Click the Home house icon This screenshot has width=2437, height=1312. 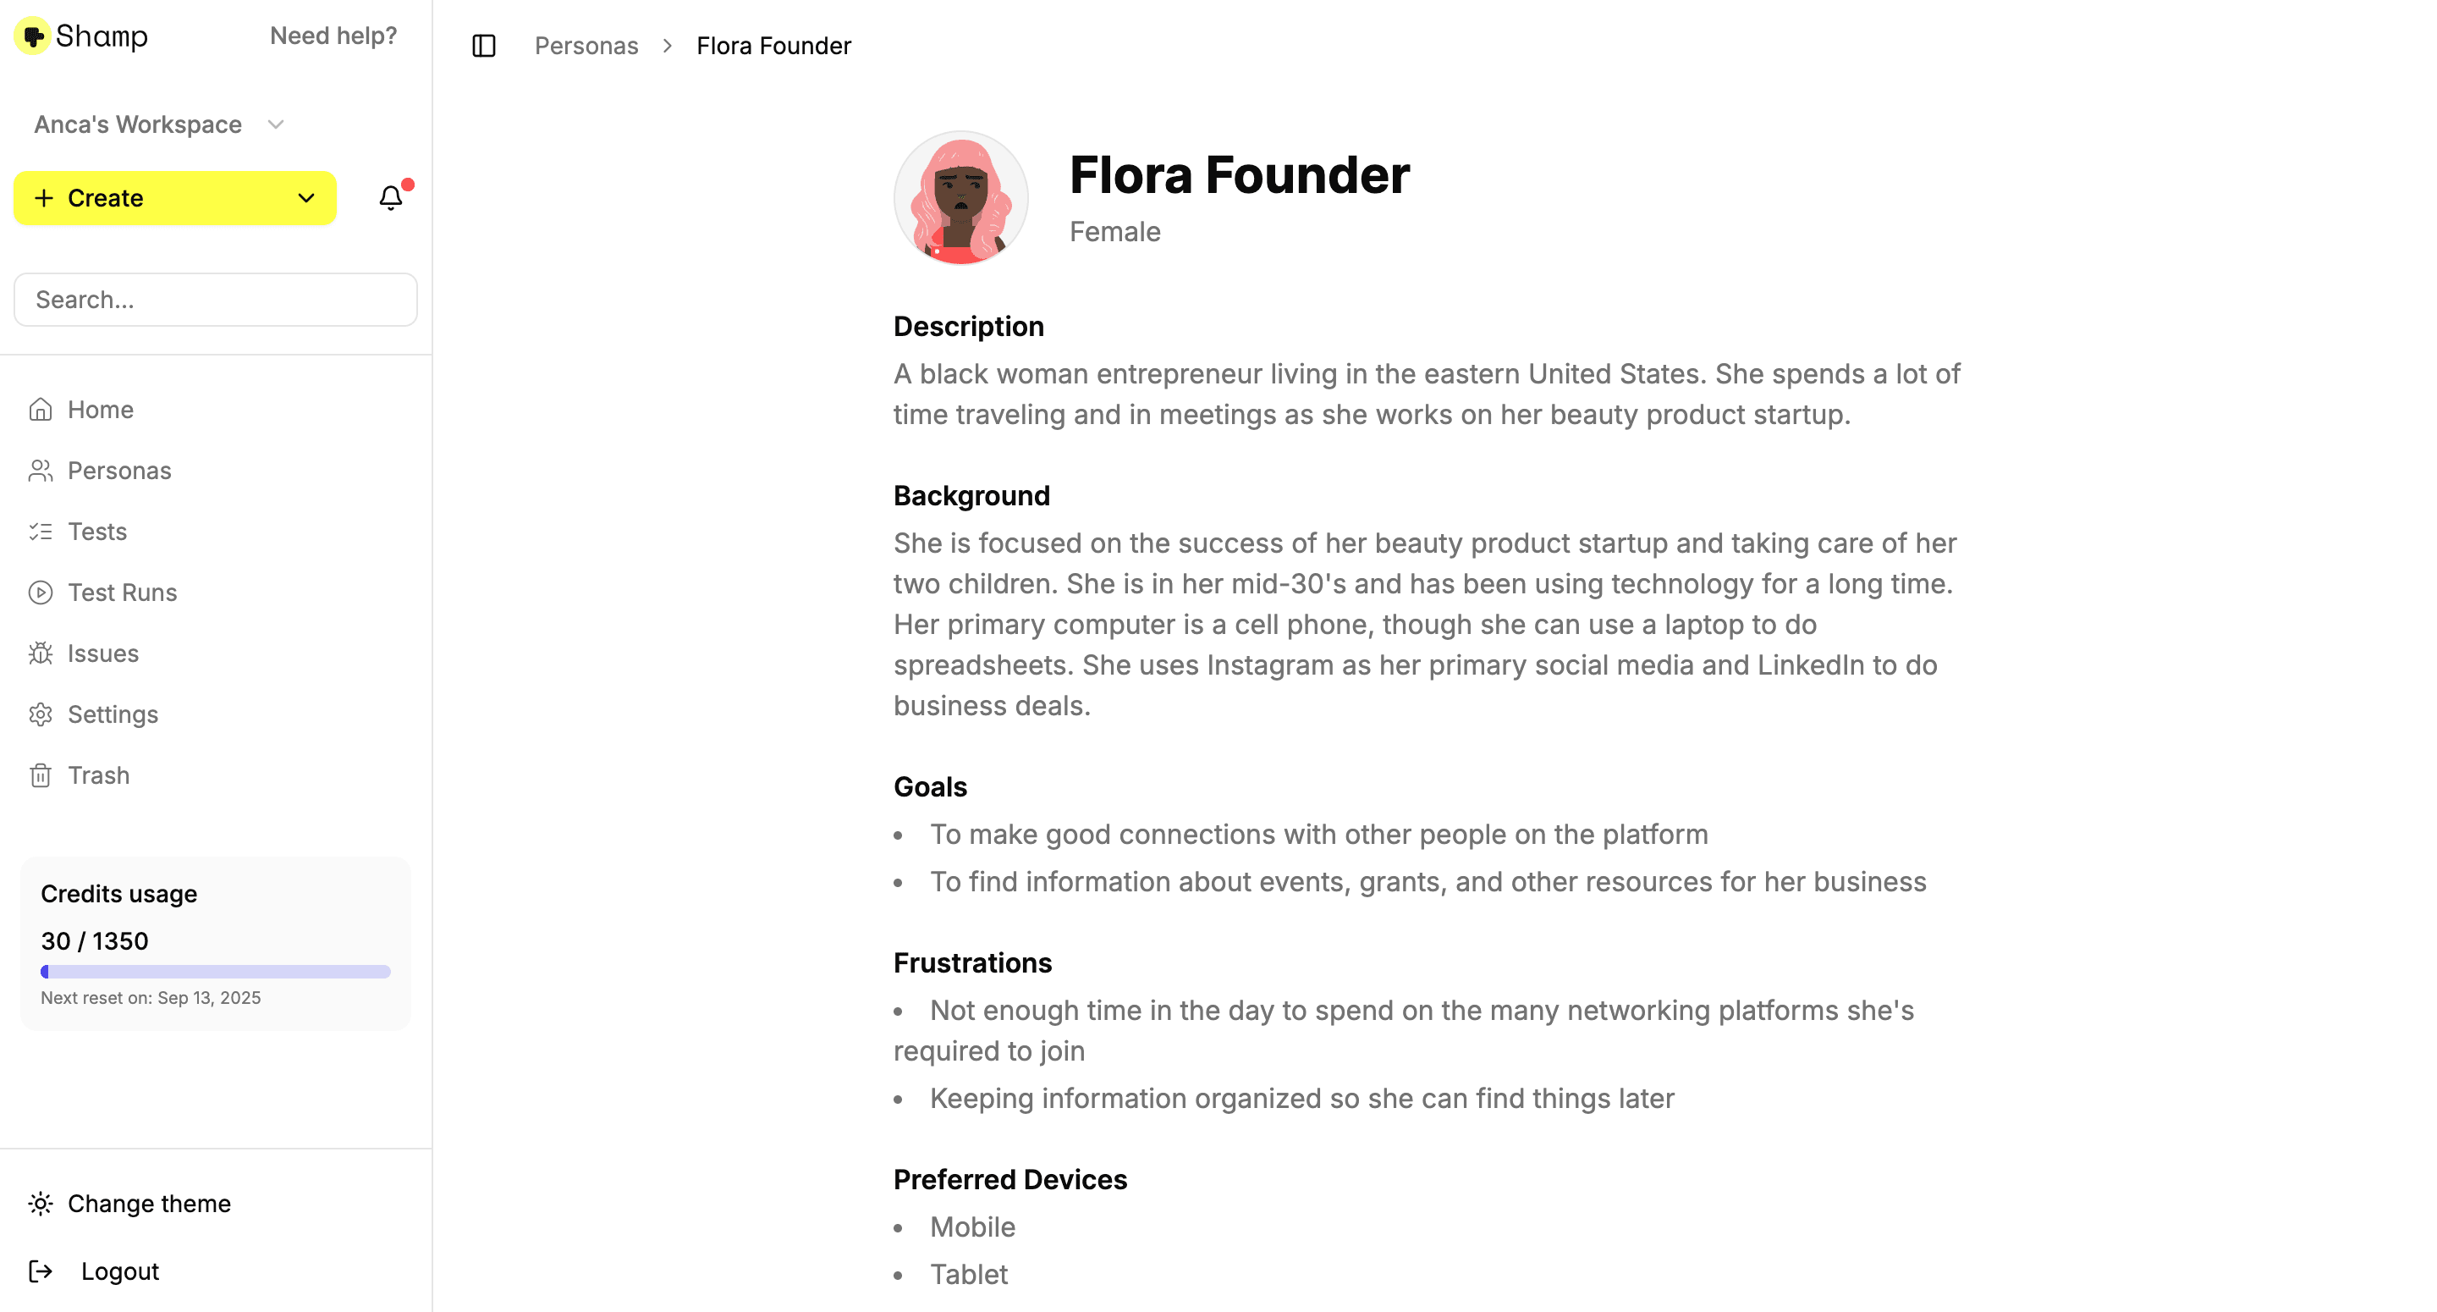pos(41,410)
